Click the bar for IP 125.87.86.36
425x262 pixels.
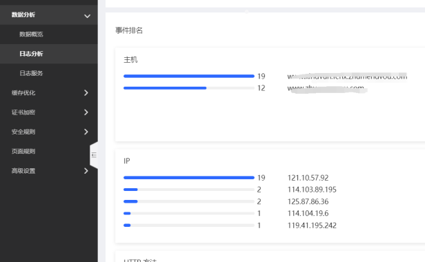[x=189, y=201]
